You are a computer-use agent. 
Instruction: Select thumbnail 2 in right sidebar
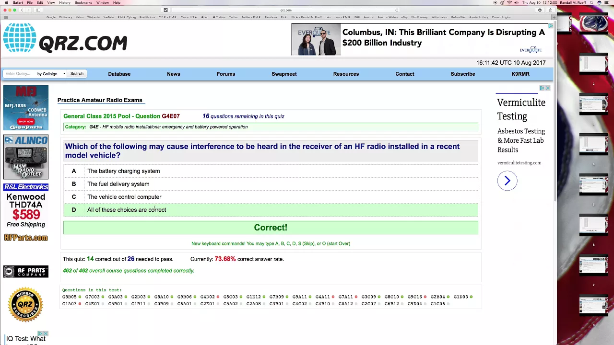(x=593, y=64)
